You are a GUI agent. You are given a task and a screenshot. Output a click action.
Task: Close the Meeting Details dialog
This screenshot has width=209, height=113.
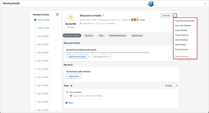point(205,3)
